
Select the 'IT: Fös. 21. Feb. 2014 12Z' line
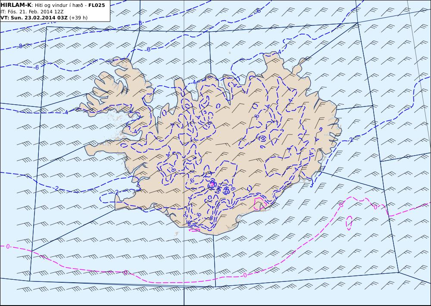32,12
